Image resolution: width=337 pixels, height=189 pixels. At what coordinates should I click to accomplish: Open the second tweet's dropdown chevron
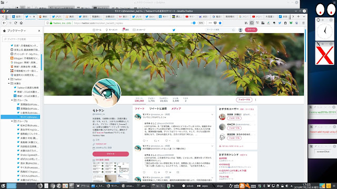coord(212,146)
